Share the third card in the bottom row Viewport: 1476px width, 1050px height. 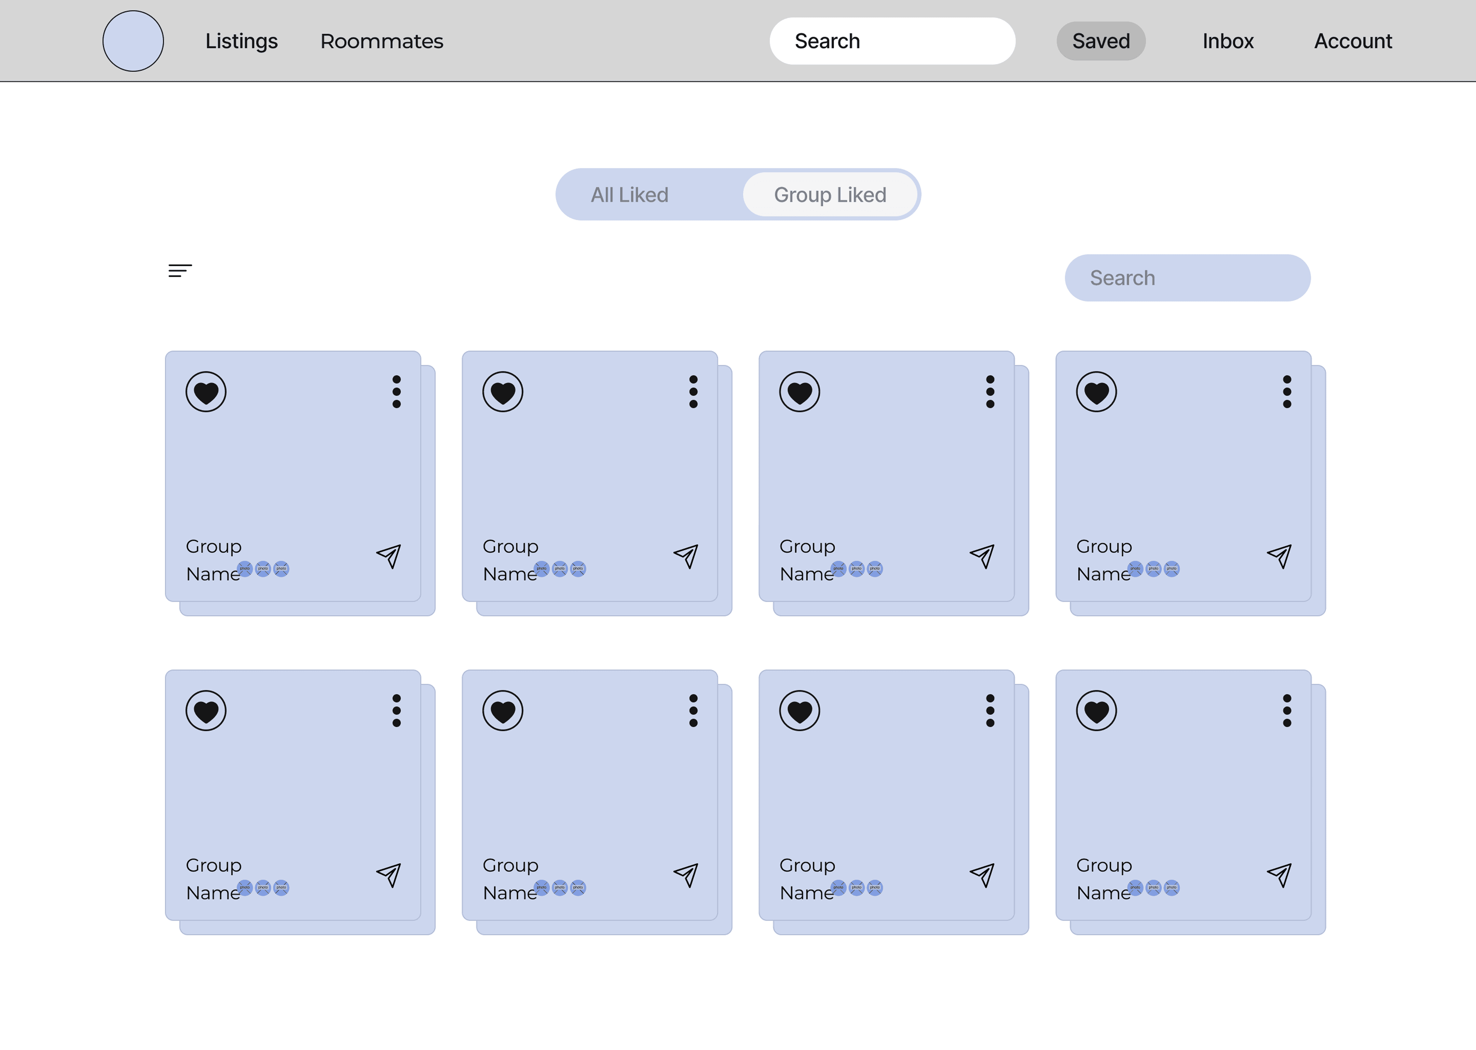[x=982, y=875]
